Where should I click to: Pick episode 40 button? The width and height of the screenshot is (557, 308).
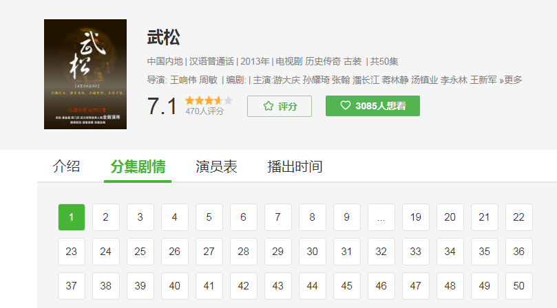[175, 286]
